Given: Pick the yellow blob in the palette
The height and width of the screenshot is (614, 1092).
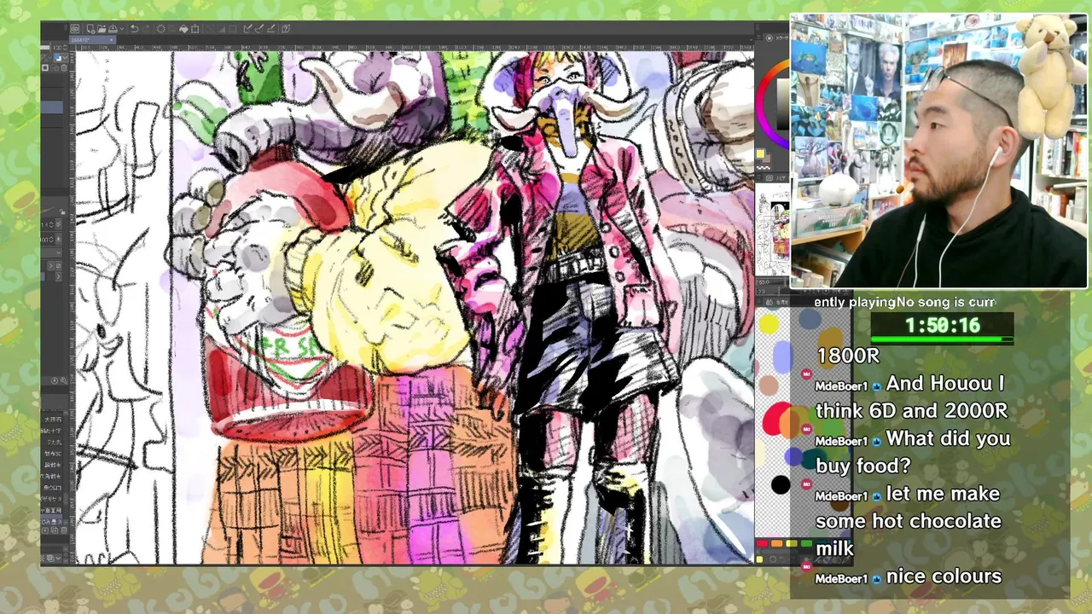Looking at the screenshot, I should click(x=769, y=324).
